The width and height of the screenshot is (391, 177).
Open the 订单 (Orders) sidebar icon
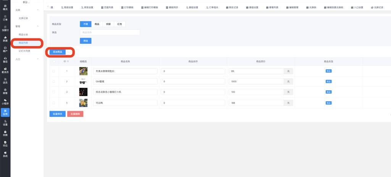(x=5, y=18)
